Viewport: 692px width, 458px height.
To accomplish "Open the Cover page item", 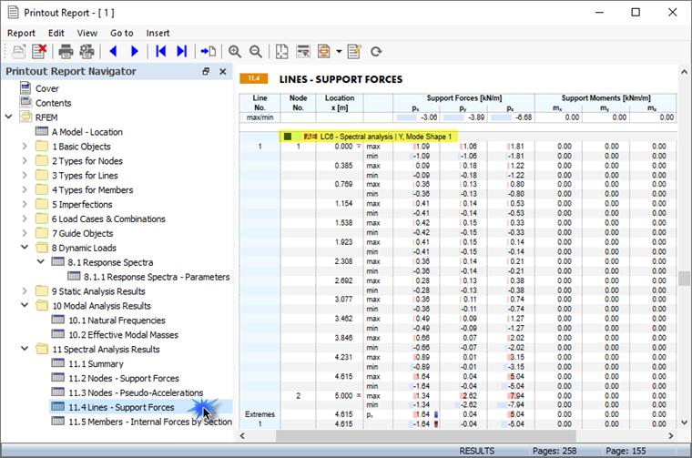I will pyautogui.click(x=46, y=88).
